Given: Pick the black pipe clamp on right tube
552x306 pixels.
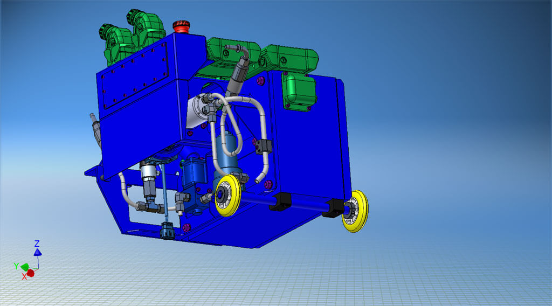Looking at the screenshot, I should click(x=263, y=146).
